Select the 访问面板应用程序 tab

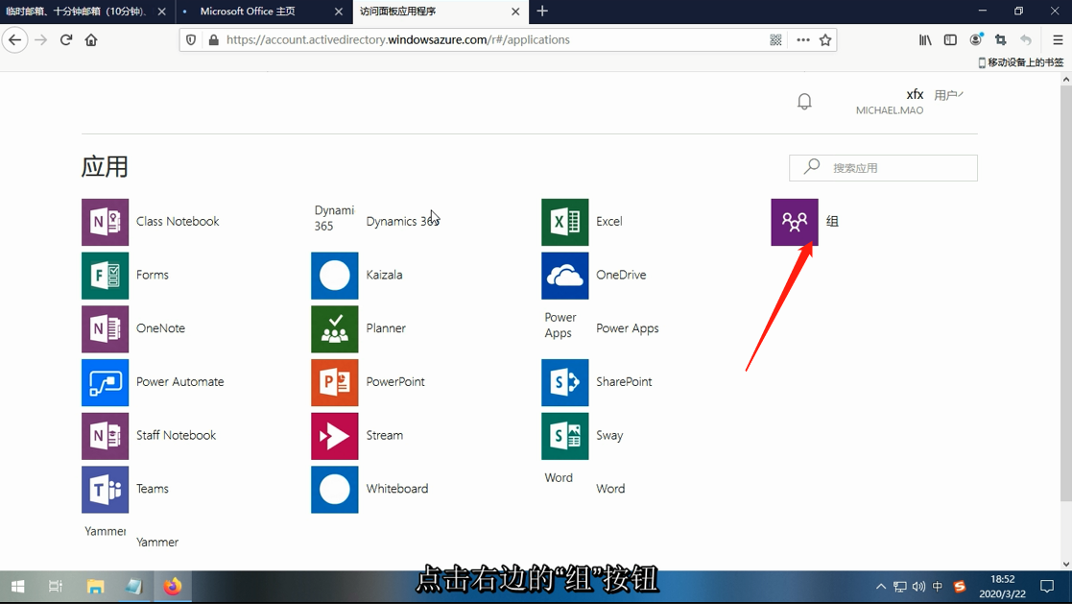[x=441, y=12]
